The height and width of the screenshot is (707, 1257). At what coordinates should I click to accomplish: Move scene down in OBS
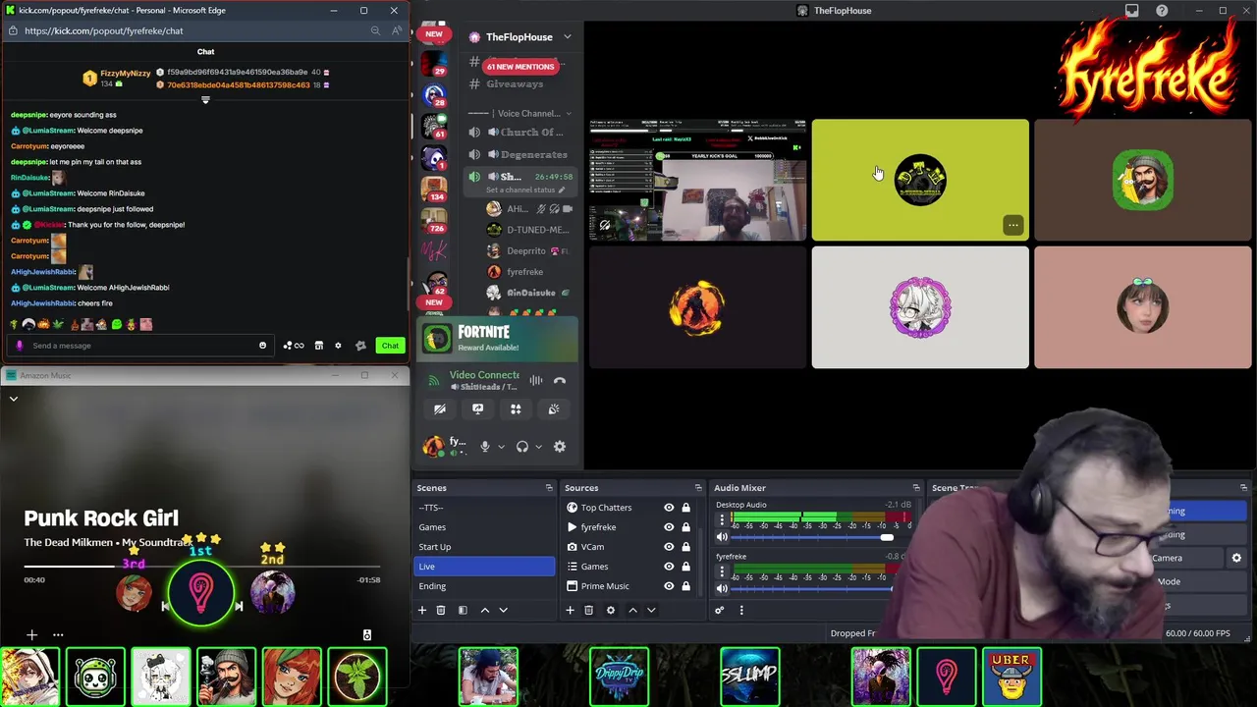click(x=503, y=611)
